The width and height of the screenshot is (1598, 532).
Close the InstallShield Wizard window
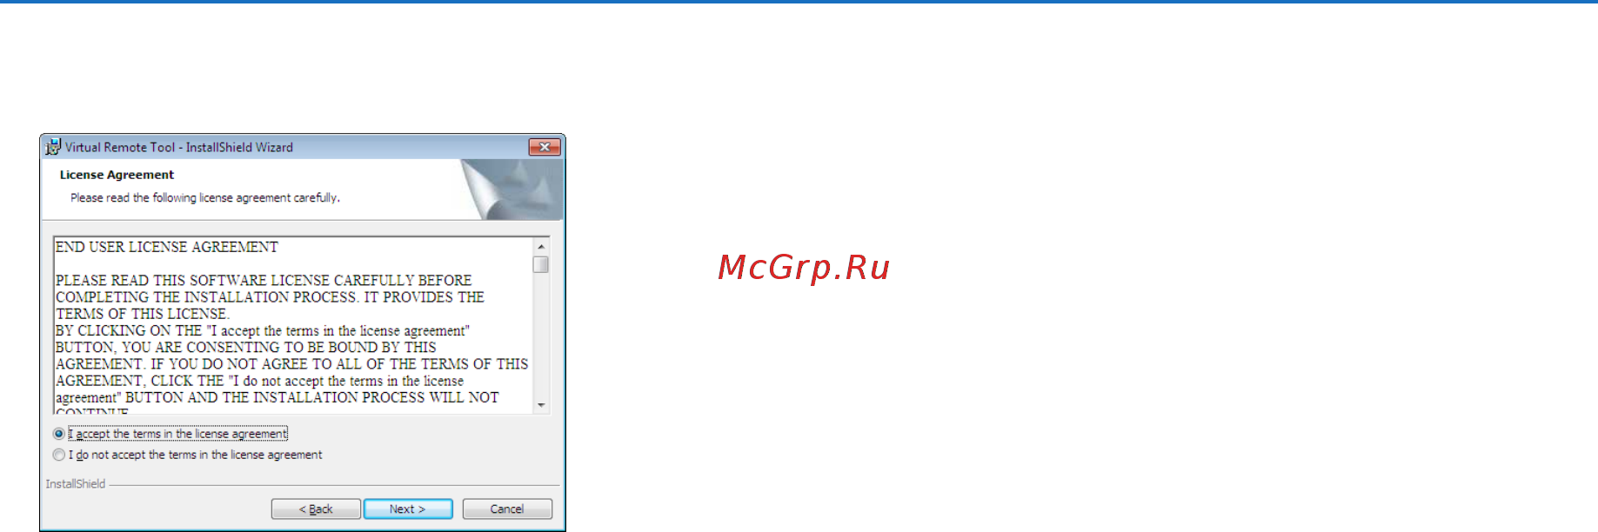[545, 147]
